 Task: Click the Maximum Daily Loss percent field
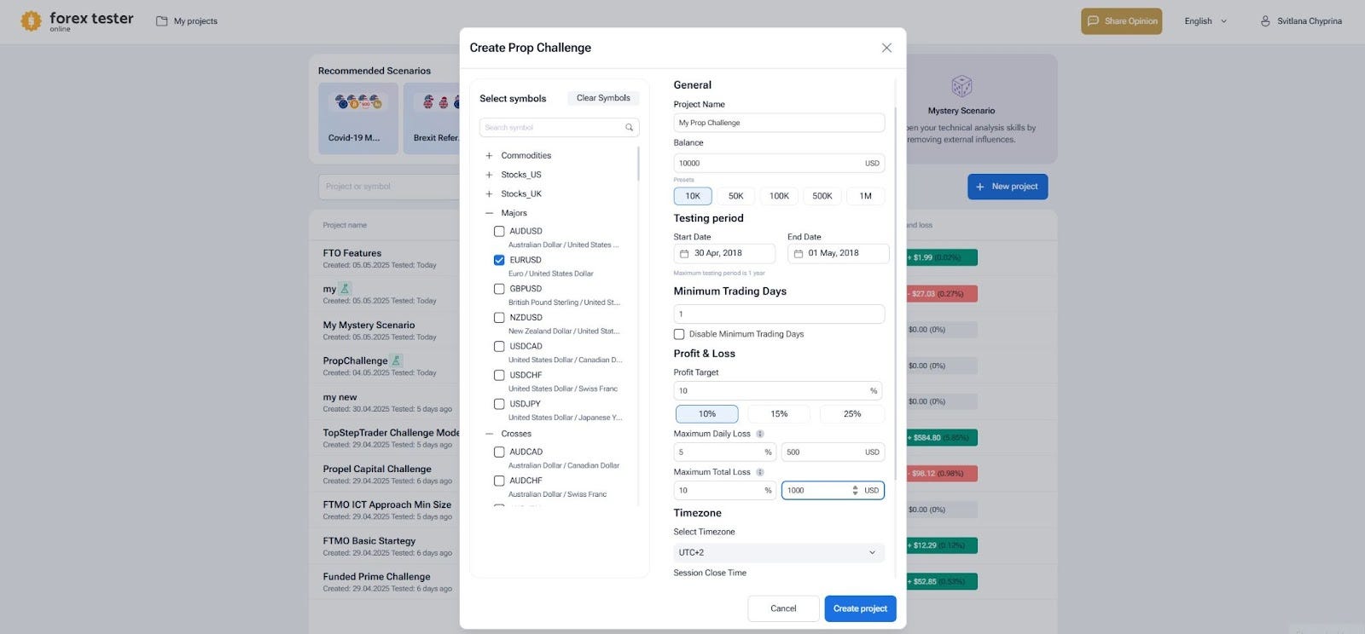coord(725,452)
